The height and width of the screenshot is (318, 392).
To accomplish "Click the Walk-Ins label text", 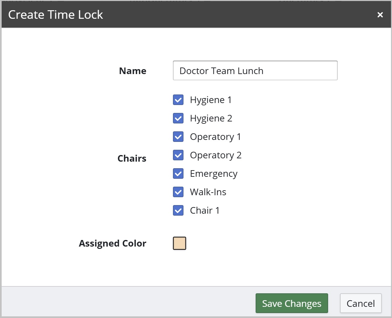I will pyautogui.click(x=208, y=192).
